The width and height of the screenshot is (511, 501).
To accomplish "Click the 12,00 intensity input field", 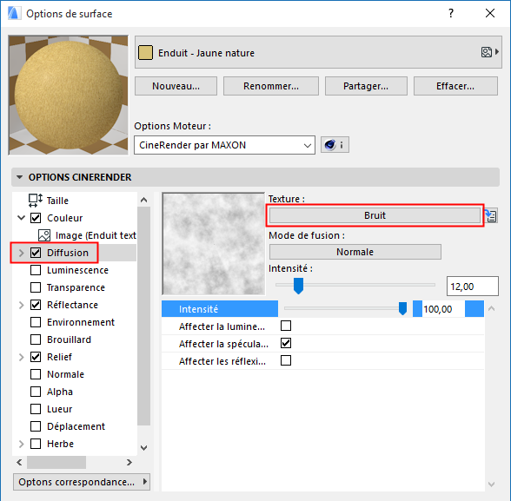I will 472,287.
